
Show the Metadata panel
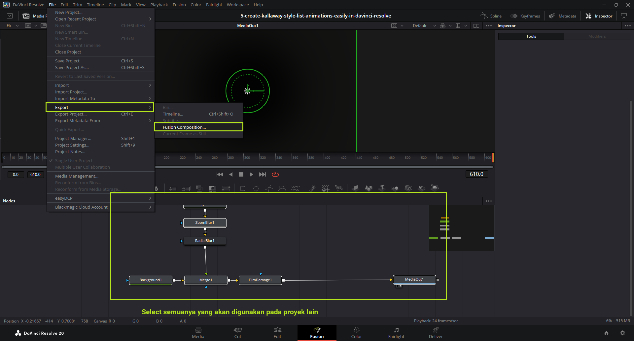tap(563, 16)
